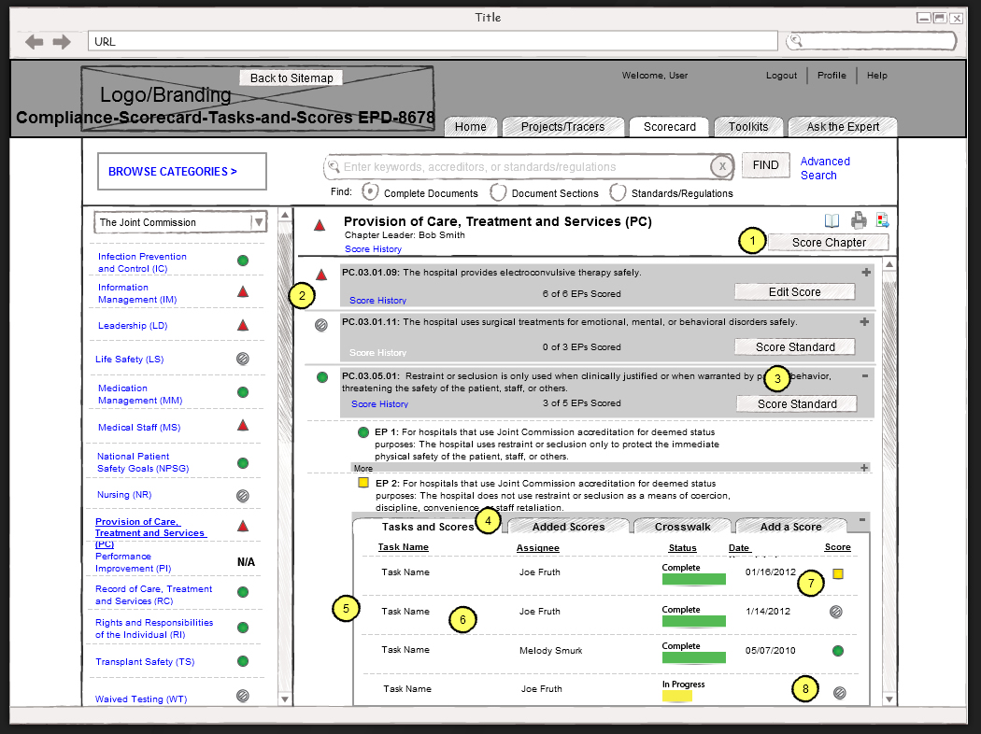Click the printer icon
981x734 pixels.
point(859,220)
